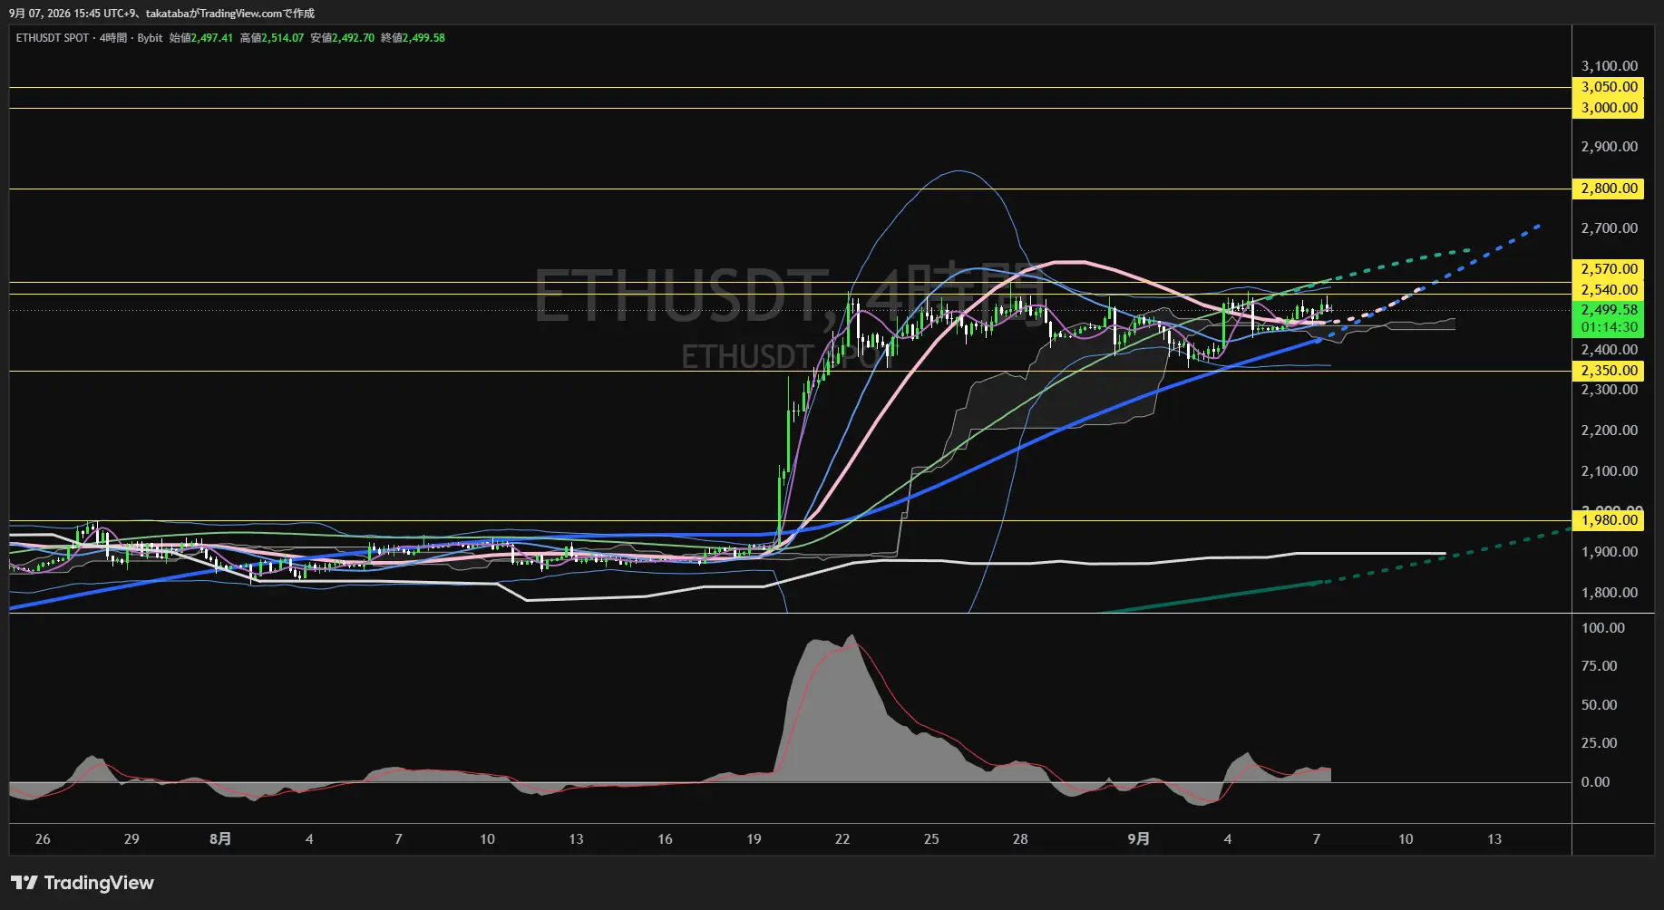1664x910 pixels.
Task: Click the 2,900.00 price axis tick
Action: point(1609,147)
